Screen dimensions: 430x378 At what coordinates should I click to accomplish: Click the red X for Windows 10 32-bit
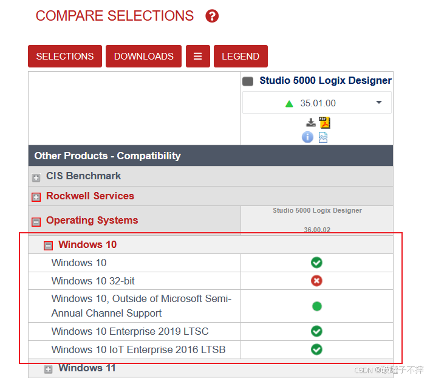pos(316,281)
